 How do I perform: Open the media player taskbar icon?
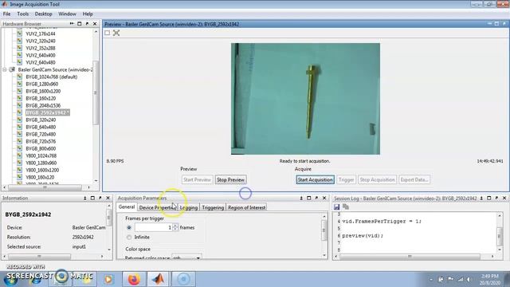coord(108,279)
